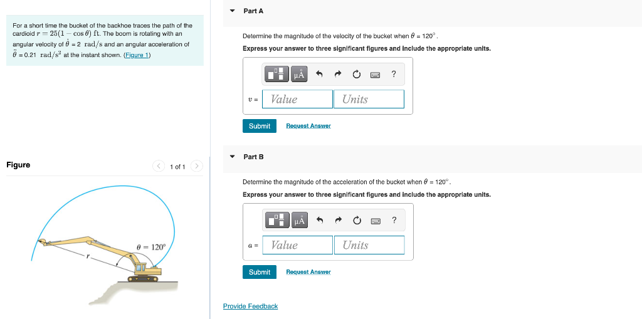Click the acceleration Units input field
Screen dimensions: 642x319
[369, 245]
